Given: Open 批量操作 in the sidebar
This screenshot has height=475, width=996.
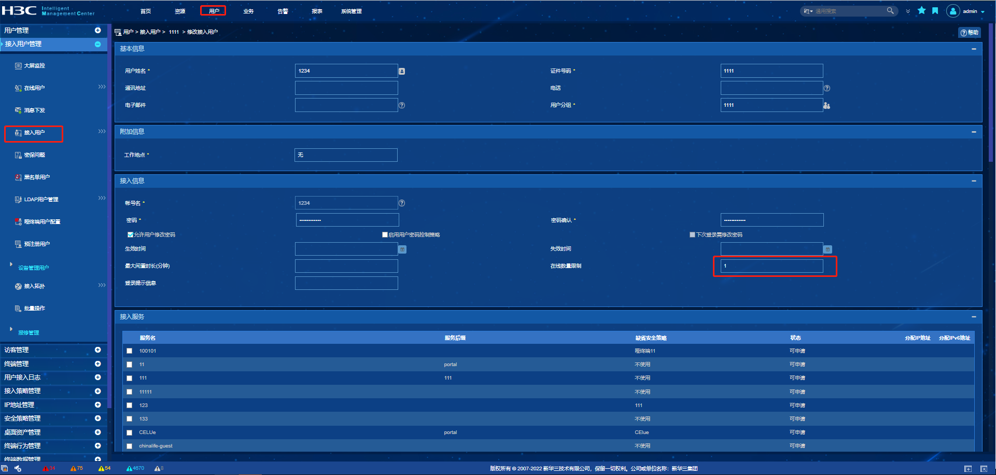Looking at the screenshot, I should [x=34, y=309].
